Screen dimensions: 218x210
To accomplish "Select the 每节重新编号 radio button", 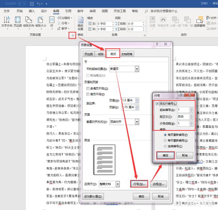I will (166, 140).
